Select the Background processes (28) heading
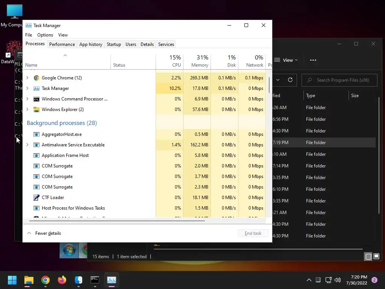385x289 pixels. [62, 123]
